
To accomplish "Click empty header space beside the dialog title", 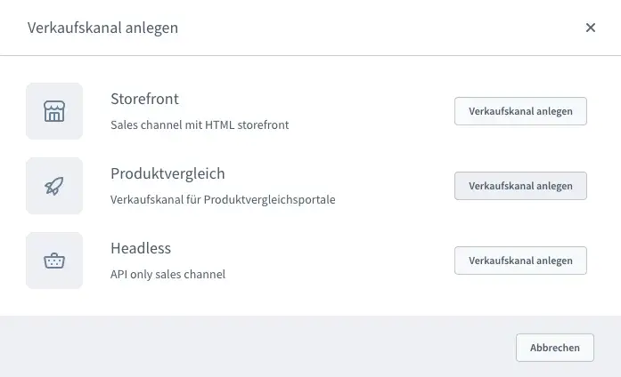I will pyautogui.click(x=374, y=28).
